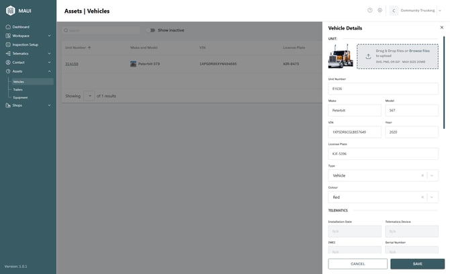450x274 pixels.
Task: Click the truck photo thumbnail
Action: [341, 56]
